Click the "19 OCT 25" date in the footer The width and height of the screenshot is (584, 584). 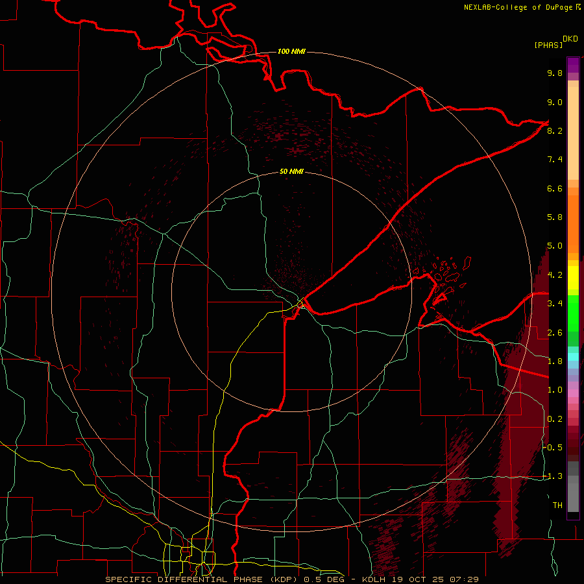[419, 579]
